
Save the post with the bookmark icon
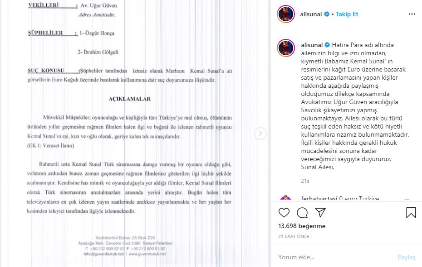pos(411,213)
